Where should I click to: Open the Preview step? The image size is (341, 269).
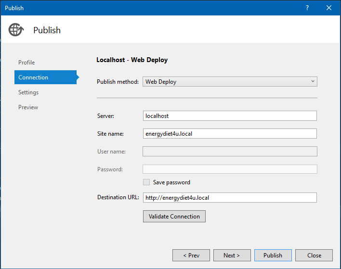(x=28, y=107)
